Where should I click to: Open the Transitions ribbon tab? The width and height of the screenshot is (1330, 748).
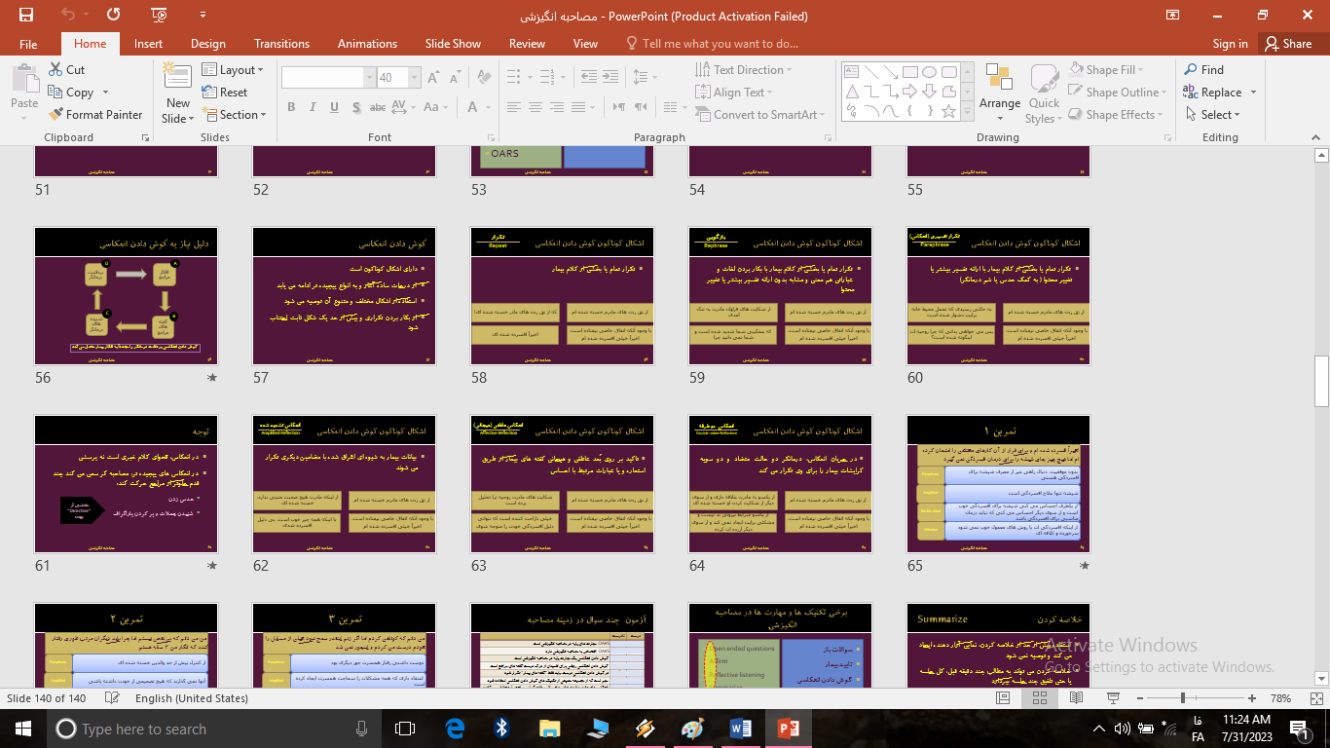point(281,44)
